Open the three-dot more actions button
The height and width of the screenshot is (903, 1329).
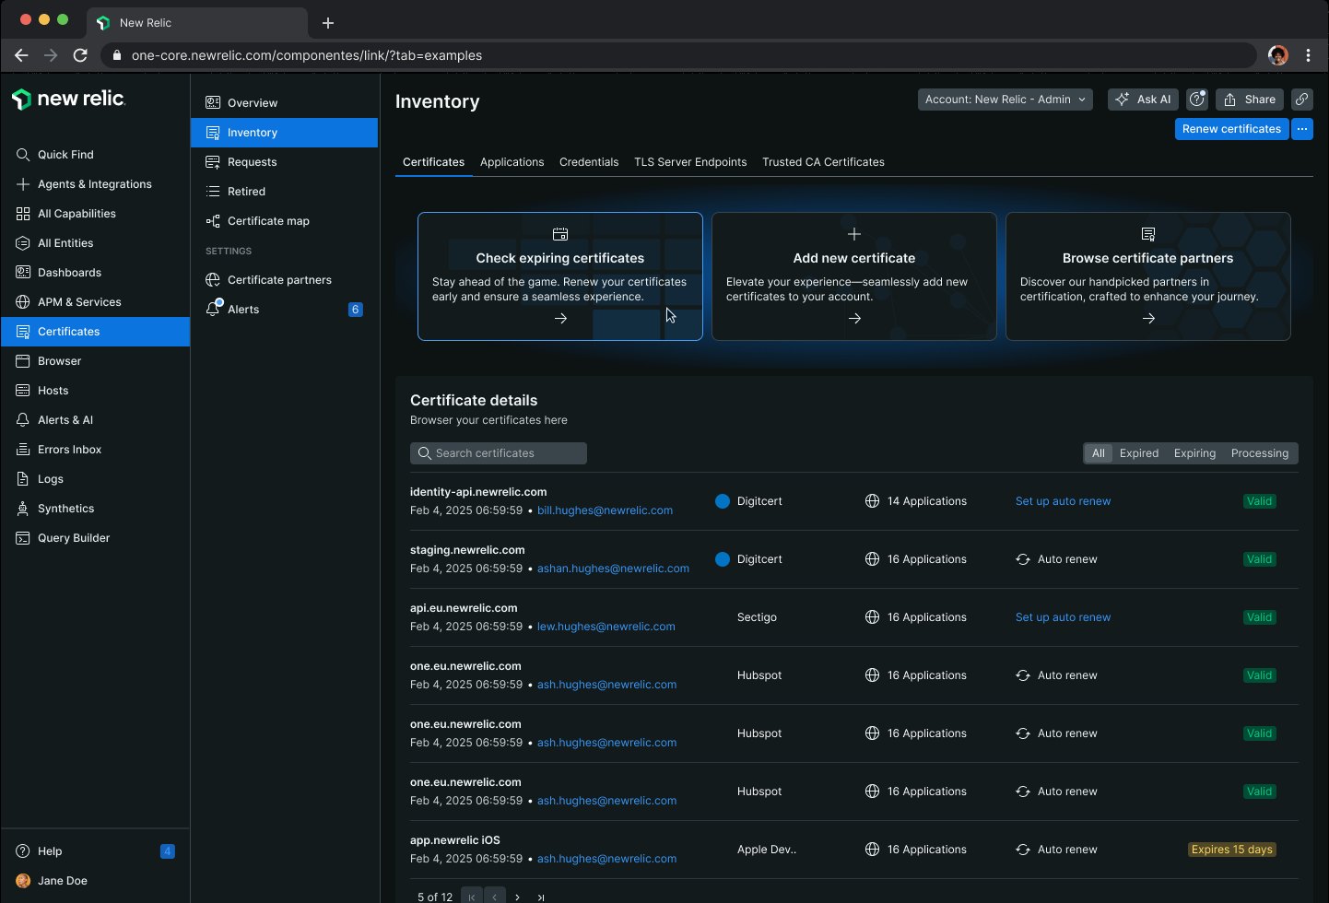pyautogui.click(x=1301, y=129)
